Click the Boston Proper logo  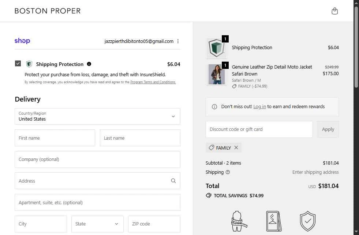point(48,11)
